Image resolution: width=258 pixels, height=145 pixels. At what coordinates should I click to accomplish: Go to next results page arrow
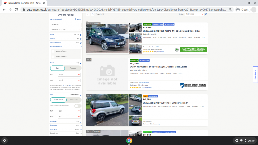pos(93,14)
